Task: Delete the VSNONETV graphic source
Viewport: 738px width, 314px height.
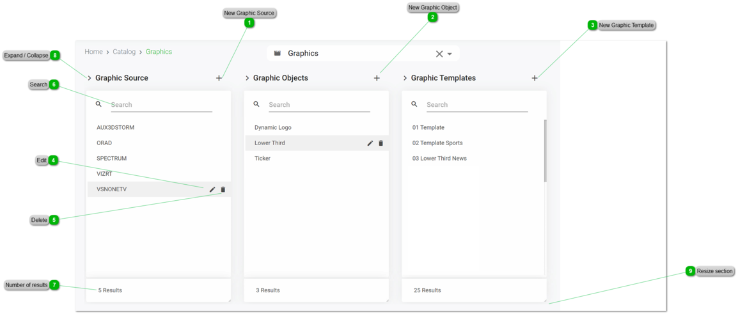Action: (x=223, y=189)
